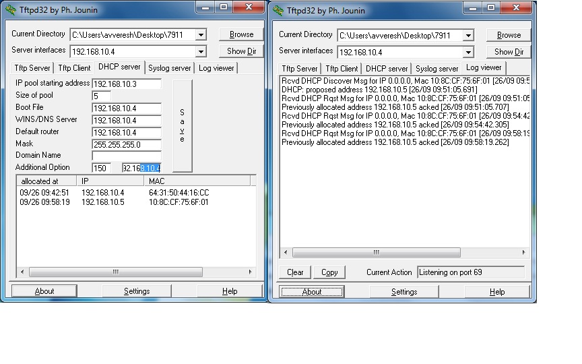Screen dimensions: 582x364
Task: Click MAC 10:8C:CF:75:6F:01 in lease table
Action: coord(179,202)
